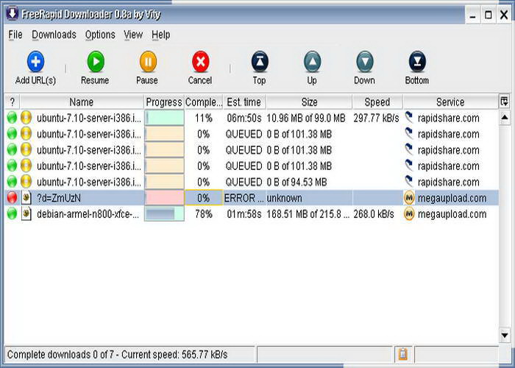
Task: Sort by the Comple... column header
Action: (204, 102)
